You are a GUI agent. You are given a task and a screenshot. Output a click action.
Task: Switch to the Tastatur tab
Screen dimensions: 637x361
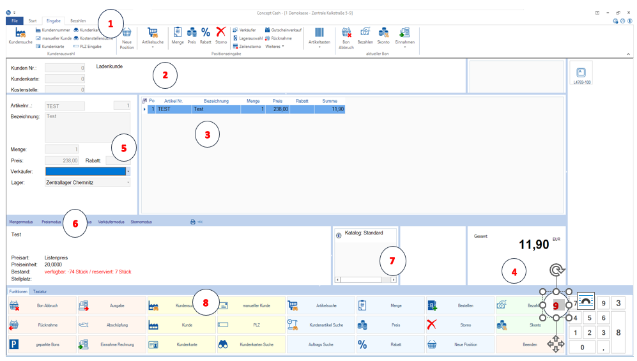(x=40, y=291)
